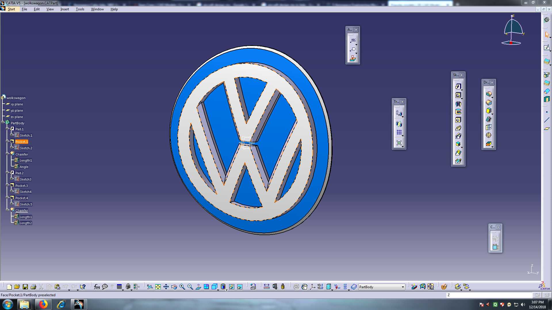The width and height of the screenshot is (552, 310).
Task: Click the Zoom In magnifier
Action: [182, 287]
